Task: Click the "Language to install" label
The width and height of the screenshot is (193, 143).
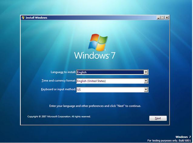Action: [63, 72]
